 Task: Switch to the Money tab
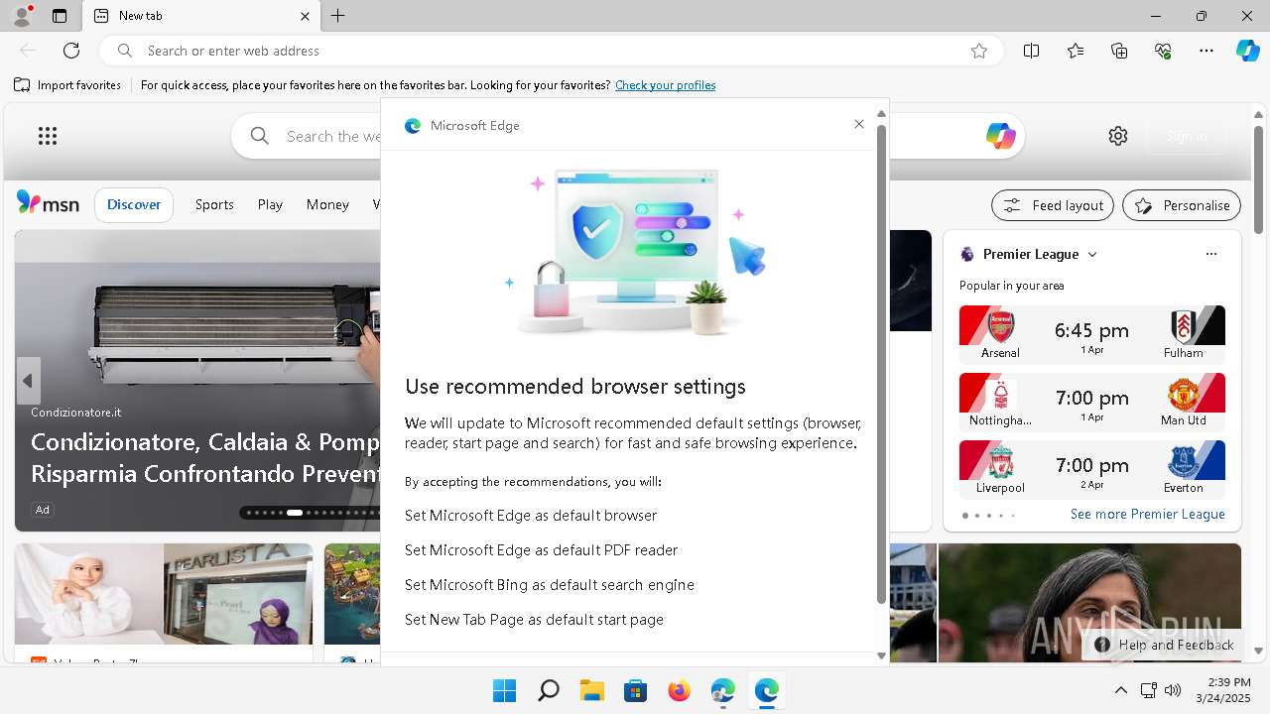327,204
